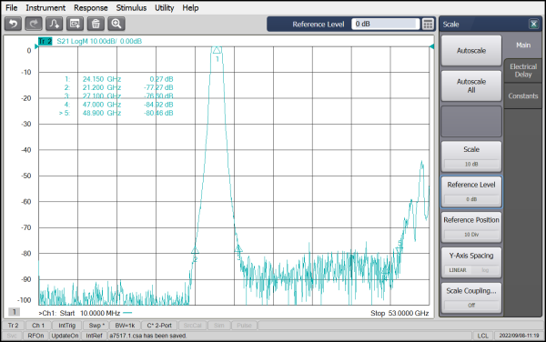Screen dimensions: 546x342
Task: Click the Autoscale button
Action: 471,51
